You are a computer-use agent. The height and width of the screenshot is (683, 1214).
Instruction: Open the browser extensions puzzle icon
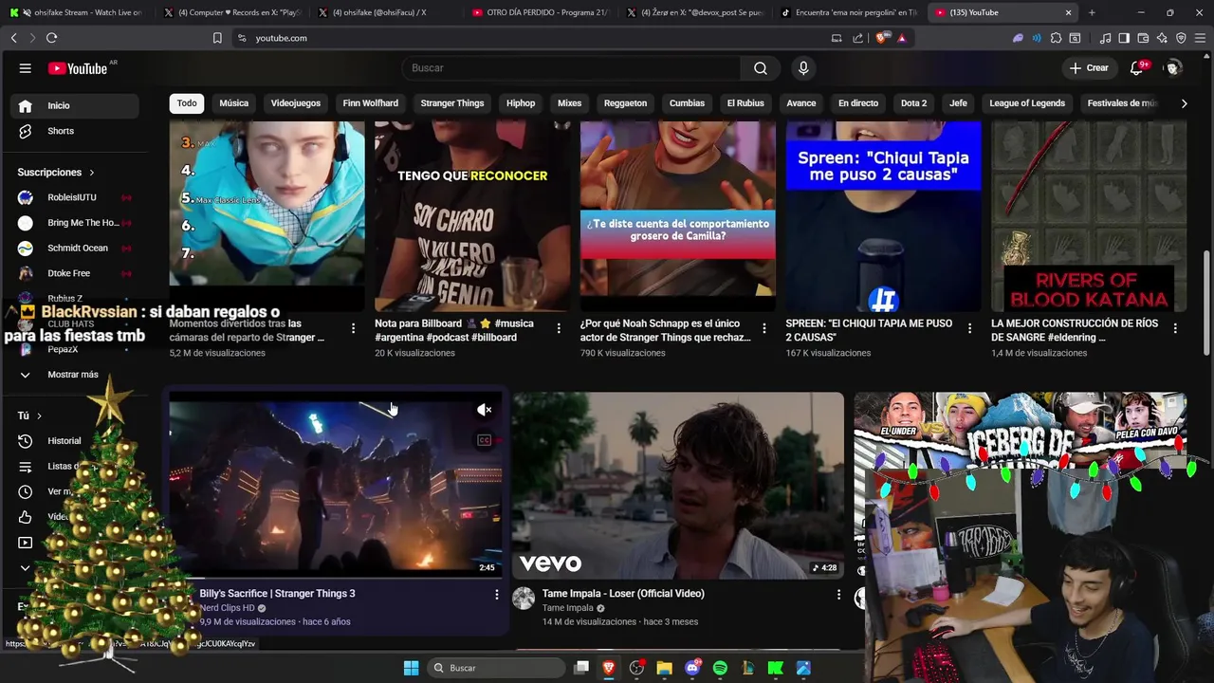coord(1056,38)
